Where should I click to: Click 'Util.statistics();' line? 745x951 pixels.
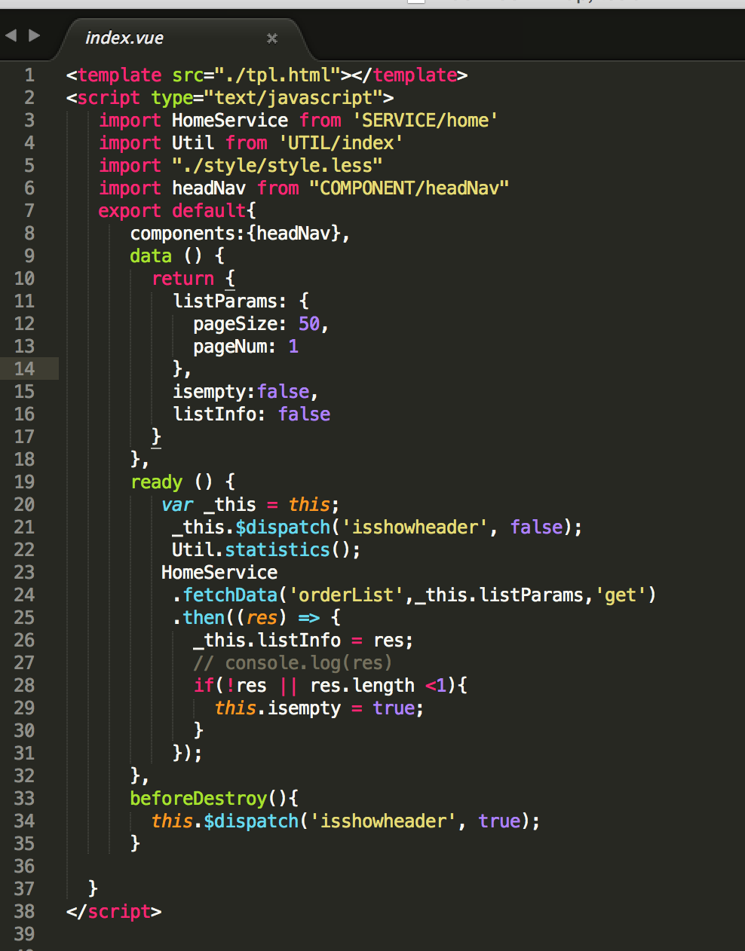tap(266, 549)
